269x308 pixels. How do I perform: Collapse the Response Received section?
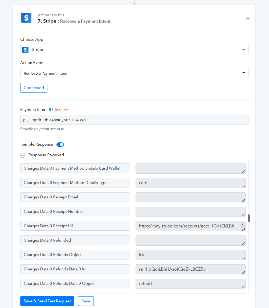tap(23, 155)
